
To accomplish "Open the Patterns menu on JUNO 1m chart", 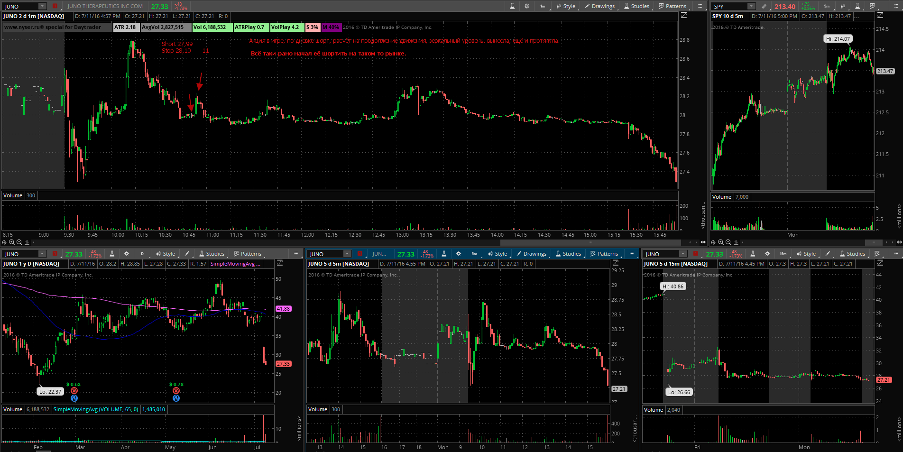I will click(x=673, y=6).
